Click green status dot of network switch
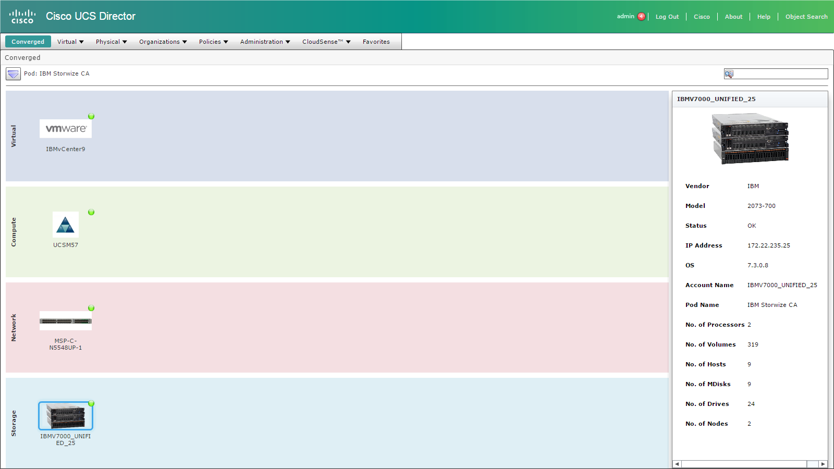This screenshot has width=834, height=469. pos(91,308)
